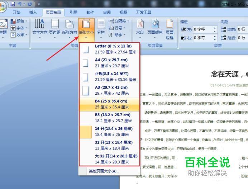Switch to the 审阅 tab
Screen dimensions: 248x189
107,12
